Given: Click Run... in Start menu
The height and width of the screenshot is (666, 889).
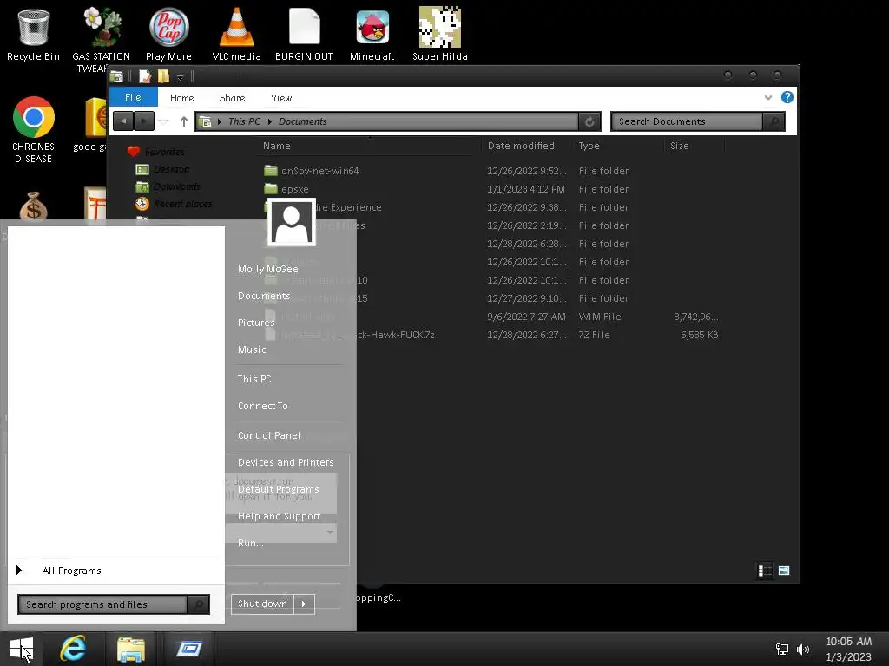Looking at the screenshot, I should click(251, 543).
